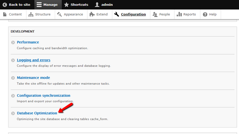
Task: Click the Configuration wrench icon
Action: point(117,14)
